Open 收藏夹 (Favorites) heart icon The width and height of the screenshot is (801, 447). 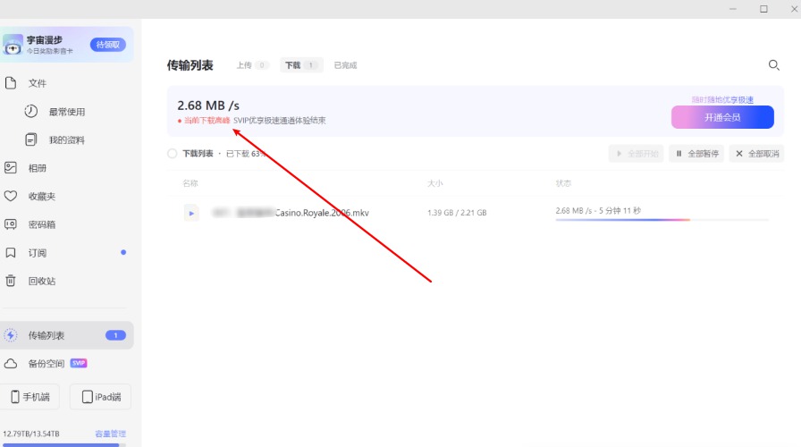point(11,196)
